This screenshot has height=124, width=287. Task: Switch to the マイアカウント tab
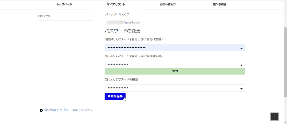pyautogui.click(x=116, y=4)
